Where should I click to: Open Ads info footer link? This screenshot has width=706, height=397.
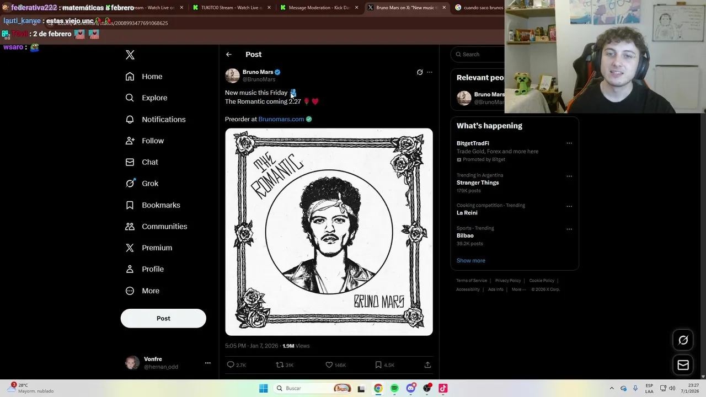[x=495, y=289]
